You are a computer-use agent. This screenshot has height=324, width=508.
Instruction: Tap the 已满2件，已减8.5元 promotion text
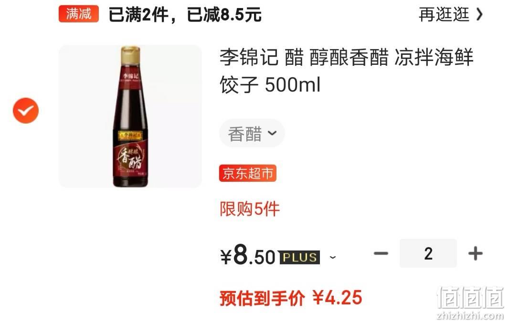[x=185, y=15]
